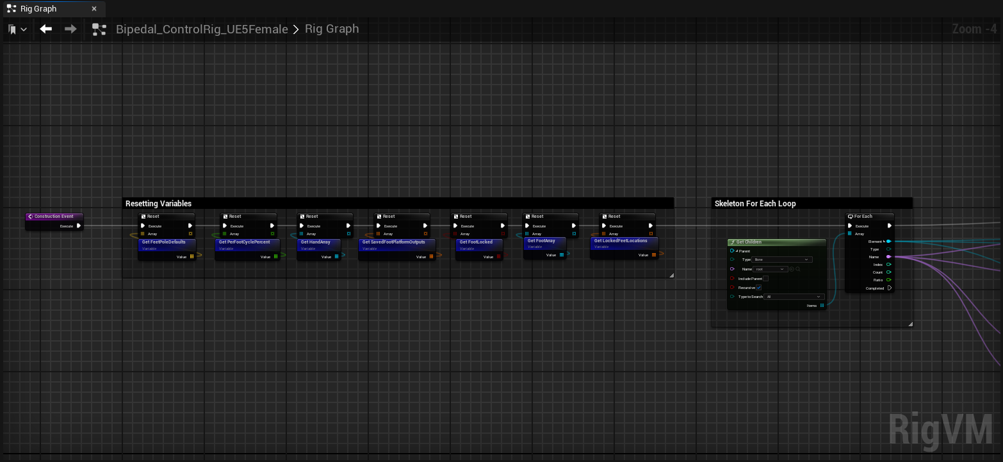This screenshot has width=1003, height=462.
Task: Click Bipedal_ControlRig_UE5Female breadcrumb
Action: (202, 29)
